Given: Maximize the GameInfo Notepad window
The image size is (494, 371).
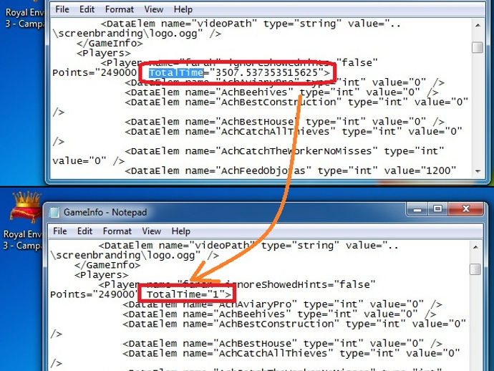Looking at the screenshot, I should pyautogui.click(x=437, y=209).
